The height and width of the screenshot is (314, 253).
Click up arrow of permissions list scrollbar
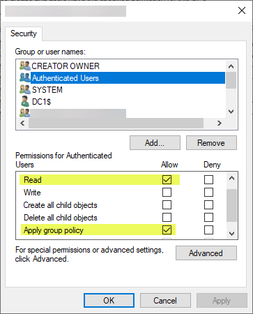tap(231, 179)
